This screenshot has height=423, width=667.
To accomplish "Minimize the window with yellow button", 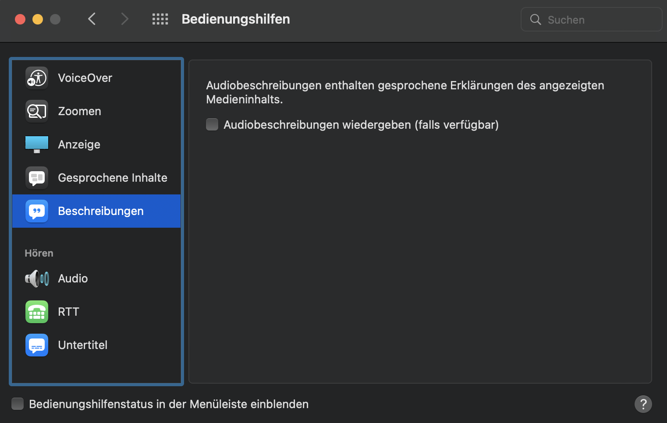I will click(x=38, y=19).
